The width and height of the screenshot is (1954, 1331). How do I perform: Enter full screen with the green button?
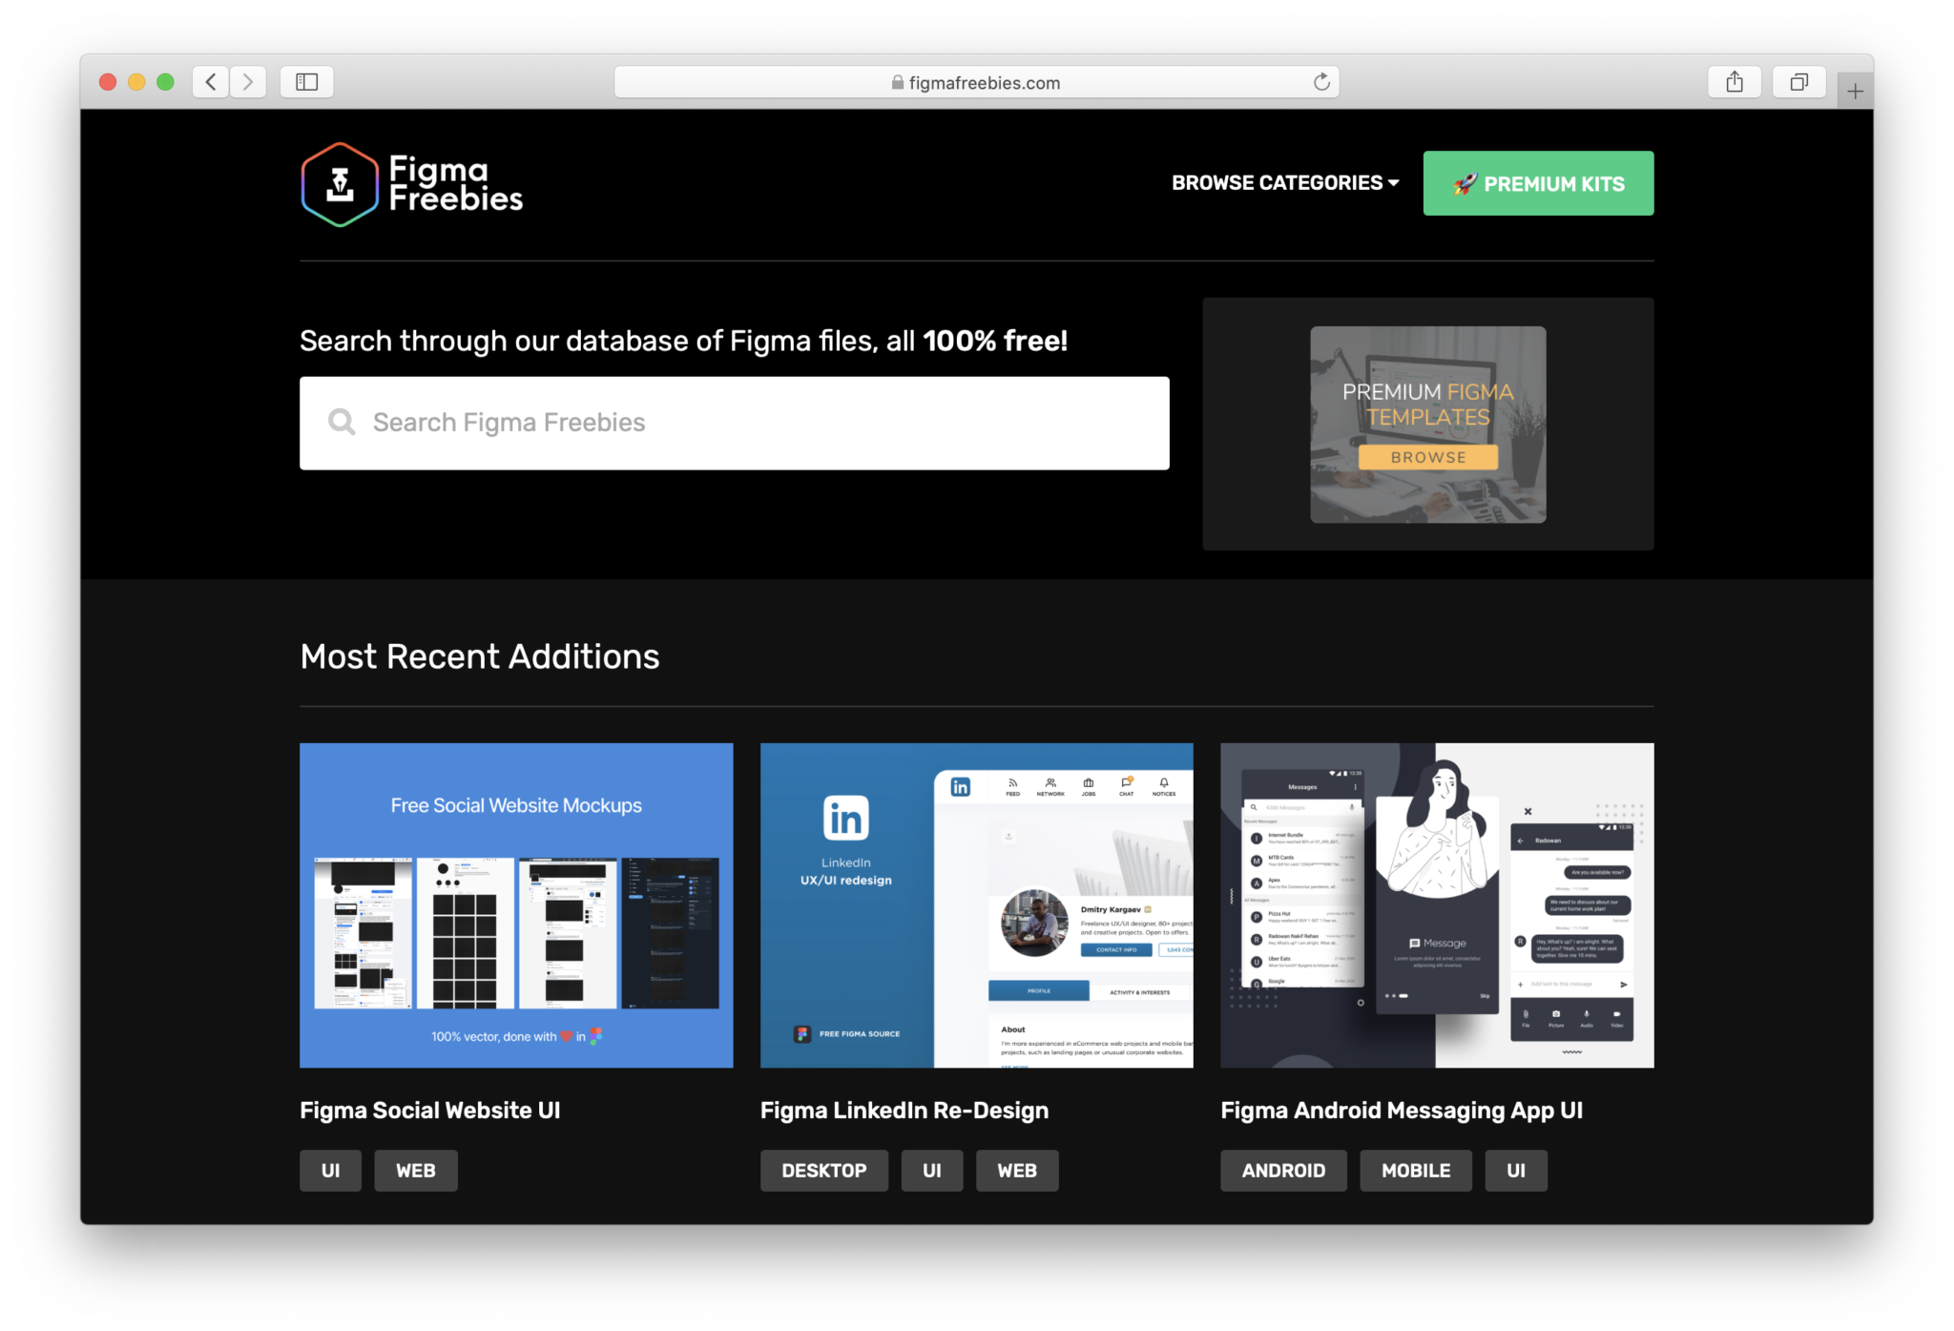(165, 82)
